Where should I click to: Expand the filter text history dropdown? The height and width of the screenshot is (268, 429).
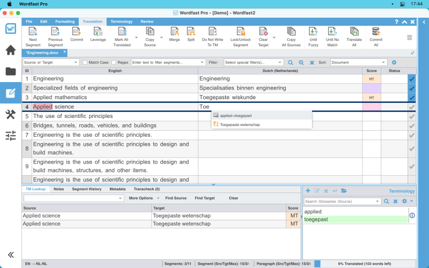point(202,62)
